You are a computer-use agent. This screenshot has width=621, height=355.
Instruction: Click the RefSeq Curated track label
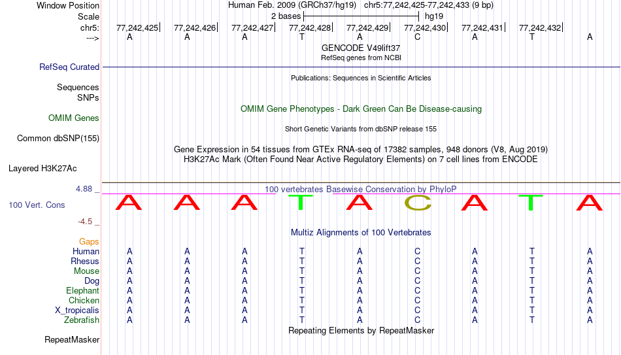[69, 67]
